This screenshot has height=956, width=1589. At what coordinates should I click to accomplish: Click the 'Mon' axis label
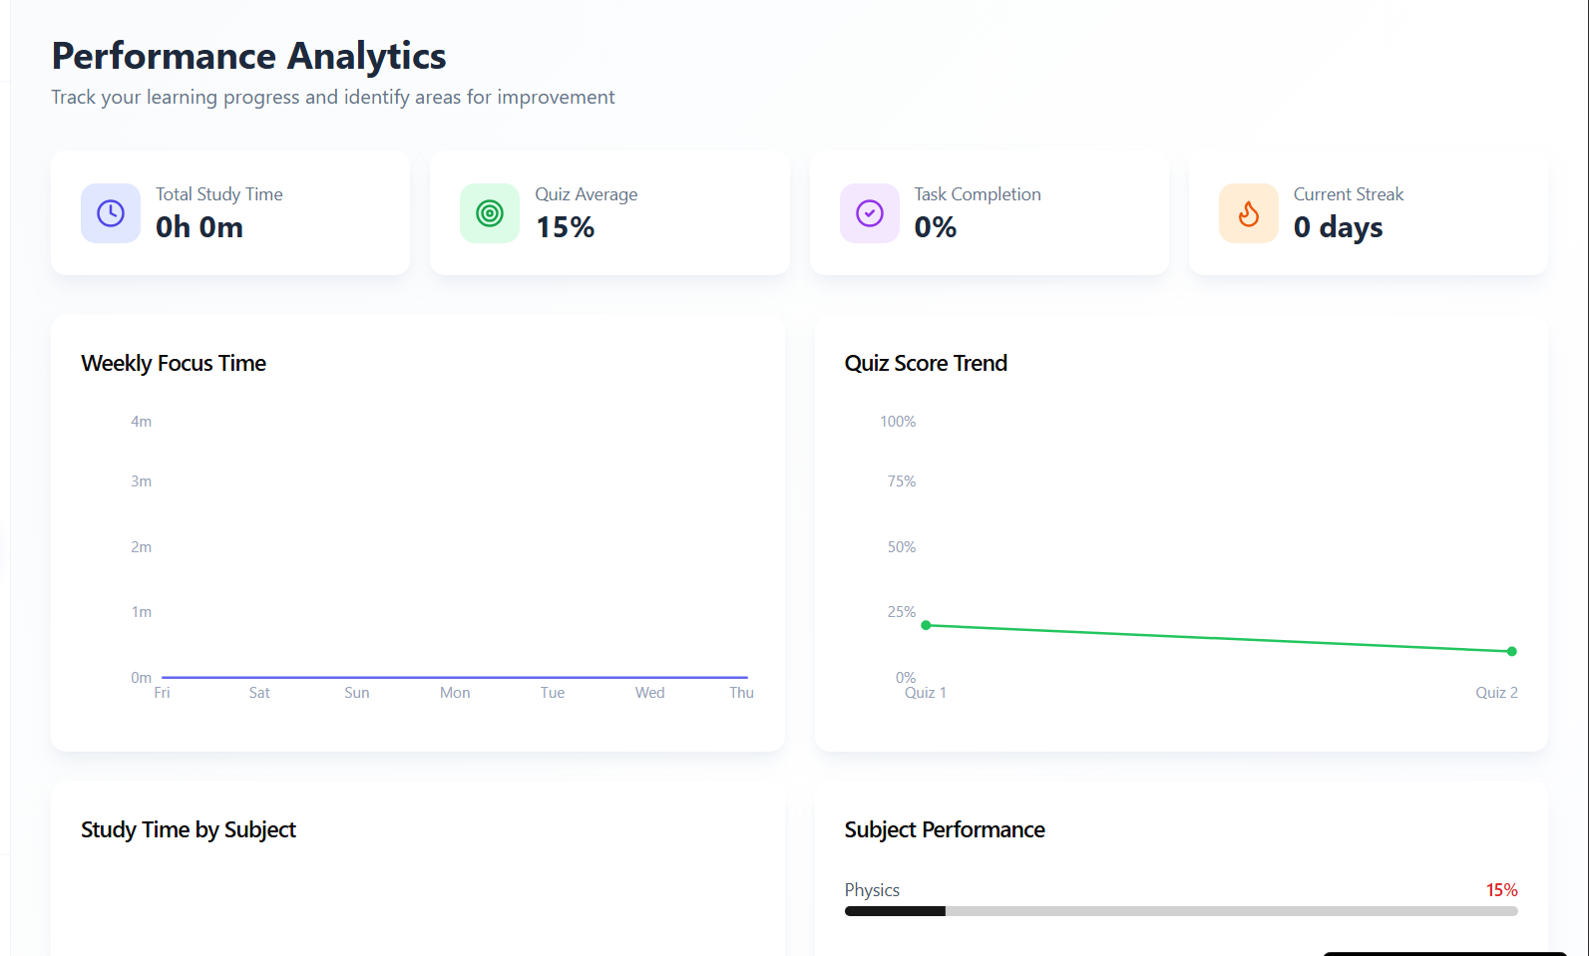455,693
